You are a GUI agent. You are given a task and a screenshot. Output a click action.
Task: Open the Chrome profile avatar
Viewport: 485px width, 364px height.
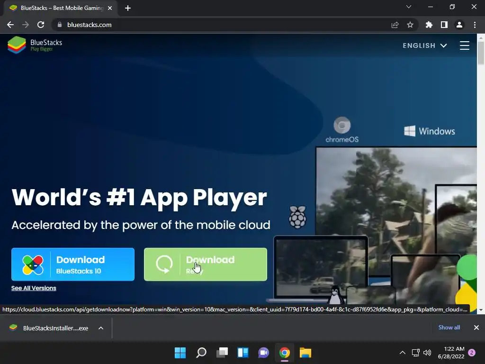pyautogui.click(x=459, y=25)
